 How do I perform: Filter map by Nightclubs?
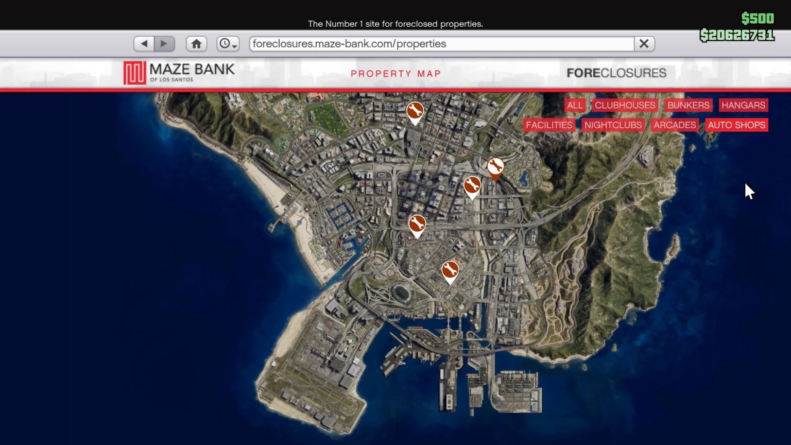pyautogui.click(x=613, y=125)
